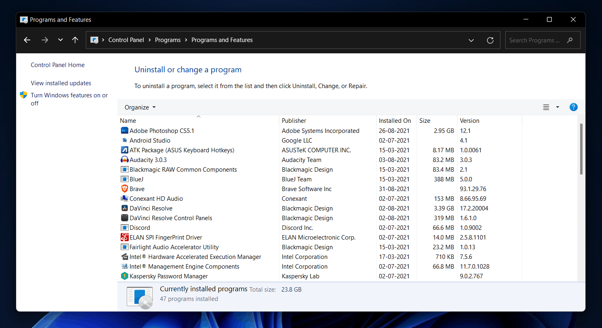This screenshot has height=328, width=602.
Task: Click the Adobe Photoshop CS5.1 program icon
Action: pos(124,130)
